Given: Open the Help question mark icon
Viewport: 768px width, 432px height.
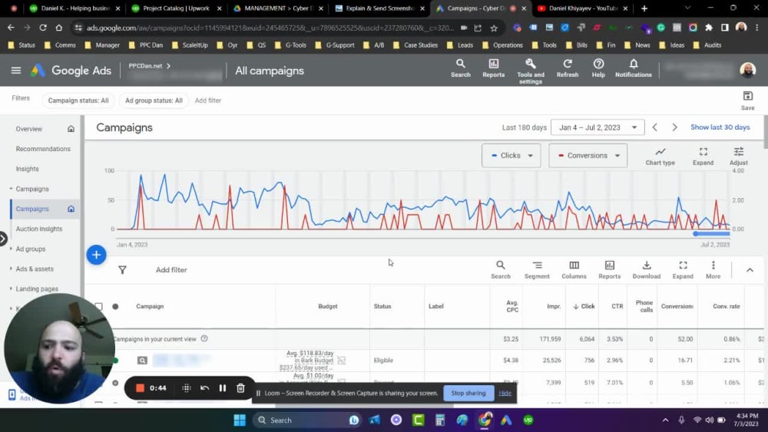Looking at the screenshot, I should click(x=598, y=68).
